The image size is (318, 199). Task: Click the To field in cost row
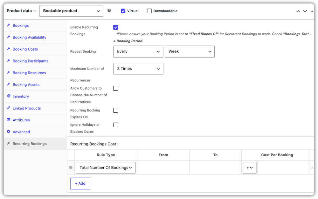215,168
